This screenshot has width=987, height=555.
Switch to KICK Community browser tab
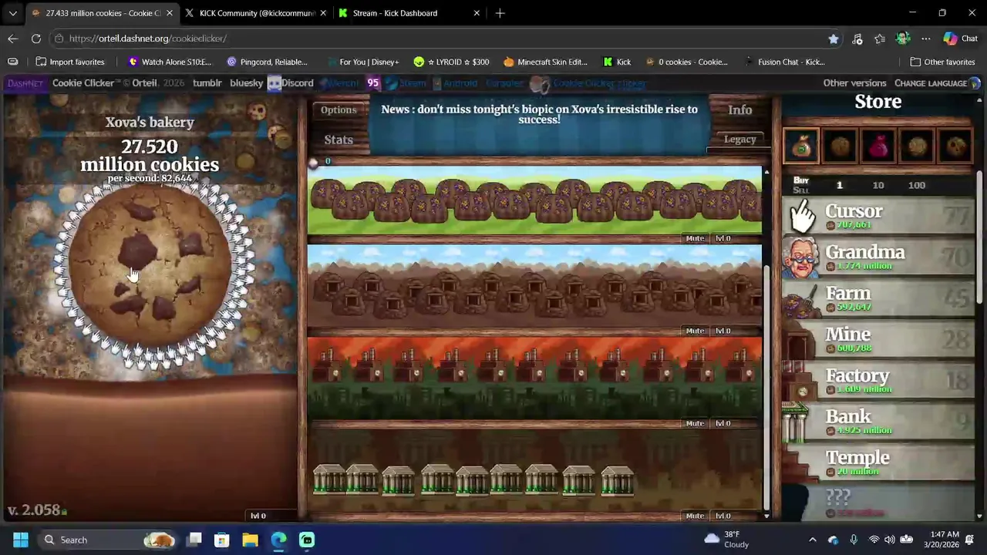[x=255, y=13]
